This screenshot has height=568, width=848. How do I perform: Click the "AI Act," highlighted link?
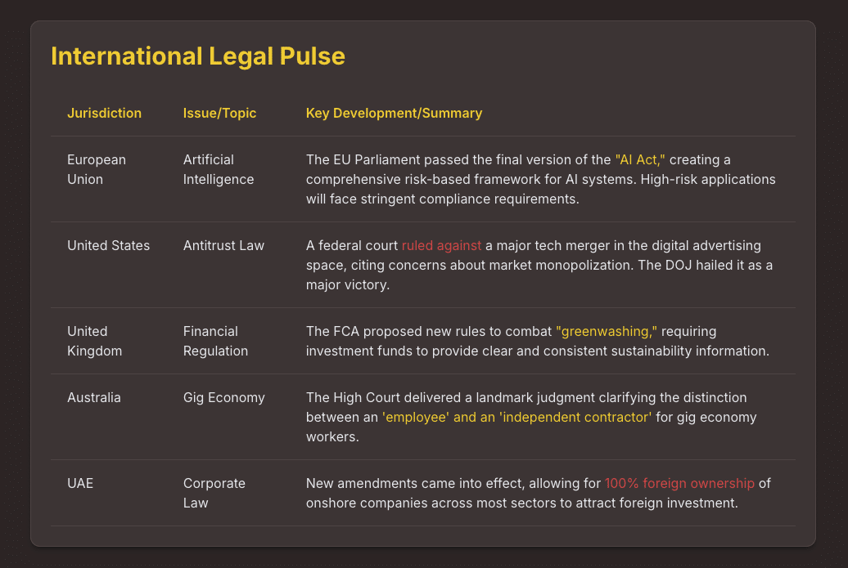tap(639, 160)
